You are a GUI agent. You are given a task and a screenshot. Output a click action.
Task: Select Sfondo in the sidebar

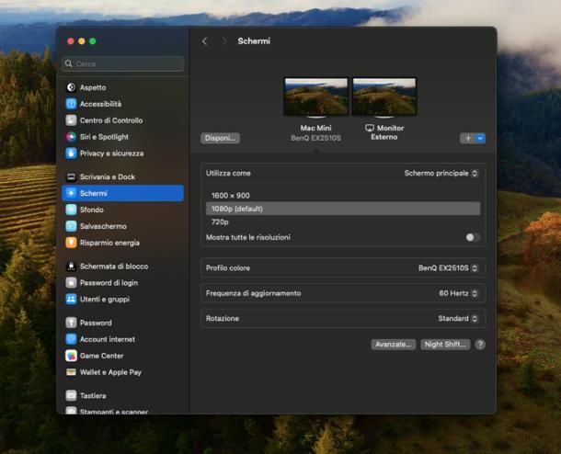click(123, 210)
